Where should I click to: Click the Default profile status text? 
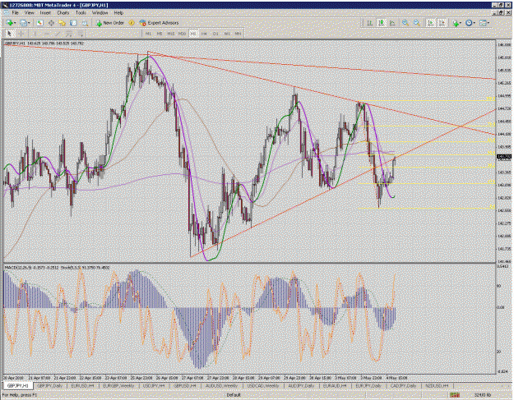pyautogui.click(x=234, y=395)
